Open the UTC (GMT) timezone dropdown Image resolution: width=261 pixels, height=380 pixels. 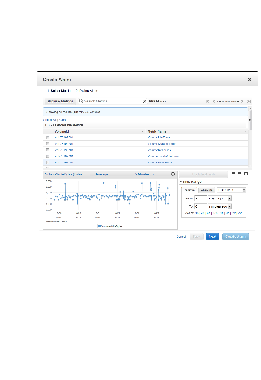(232, 190)
